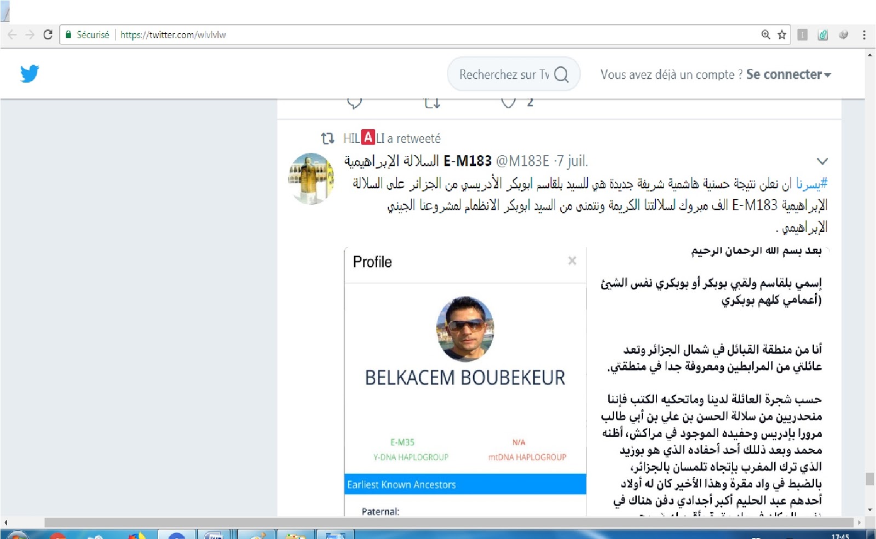Focus the Recherchez sur Twitter search field
The height and width of the screenshot is (539, 876).
point(514,74)
